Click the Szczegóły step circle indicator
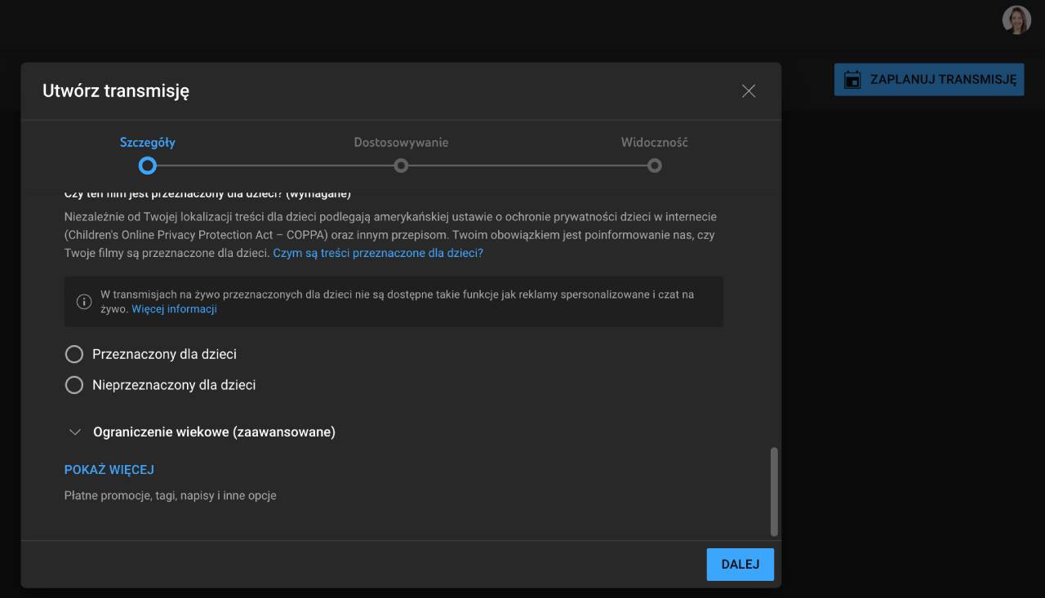The width and height of the screenshot is (1045, 598). click(148, 166)
